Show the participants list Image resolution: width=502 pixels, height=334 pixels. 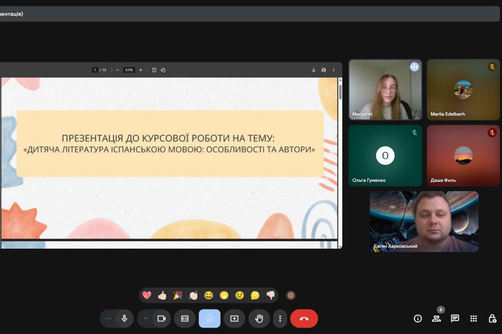point(436,318)
